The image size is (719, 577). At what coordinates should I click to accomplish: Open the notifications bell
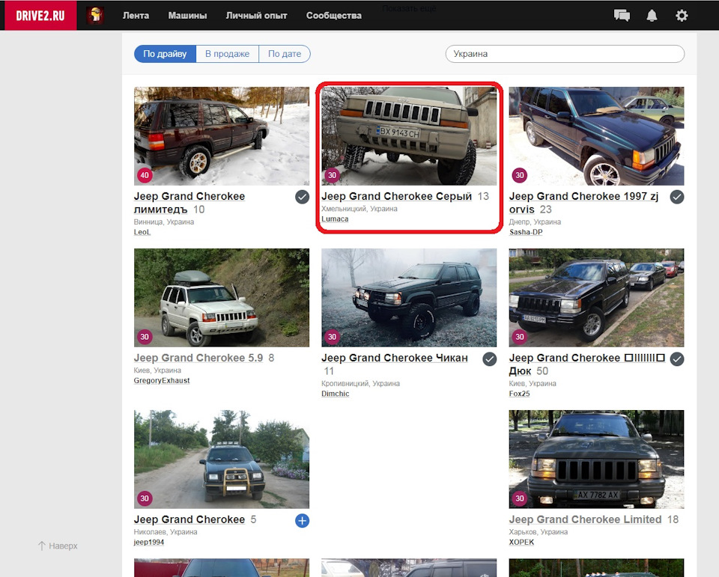click(x=652, y=15)
